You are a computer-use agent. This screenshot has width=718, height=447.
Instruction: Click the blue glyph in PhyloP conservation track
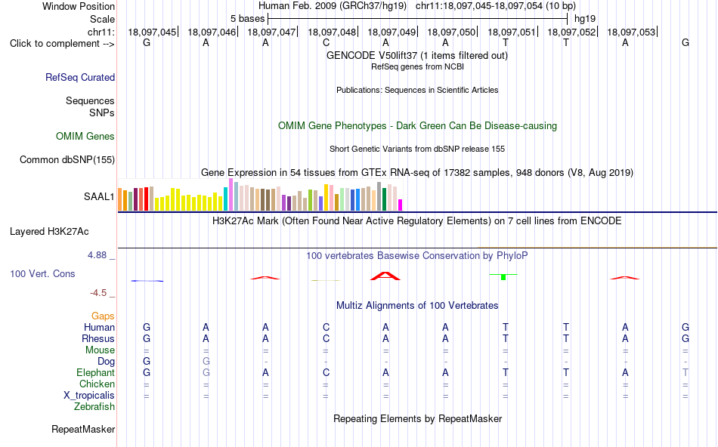click(147, 281)
